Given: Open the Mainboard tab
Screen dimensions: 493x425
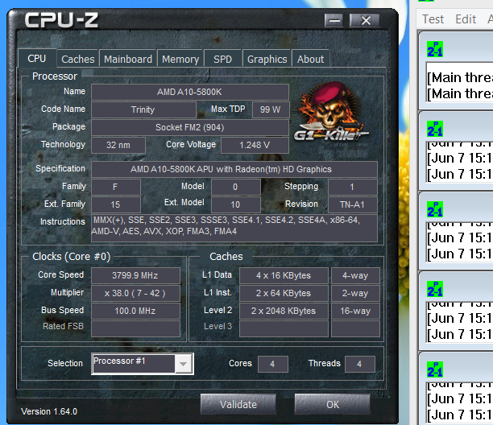Looking at the screenshot, I should click(x=128, y=59).
